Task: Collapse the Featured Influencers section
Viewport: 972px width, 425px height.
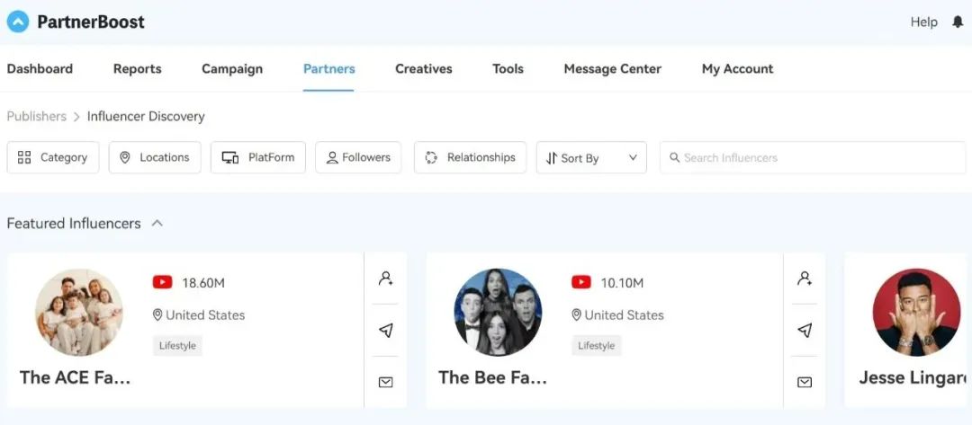Action: point(157,223)
